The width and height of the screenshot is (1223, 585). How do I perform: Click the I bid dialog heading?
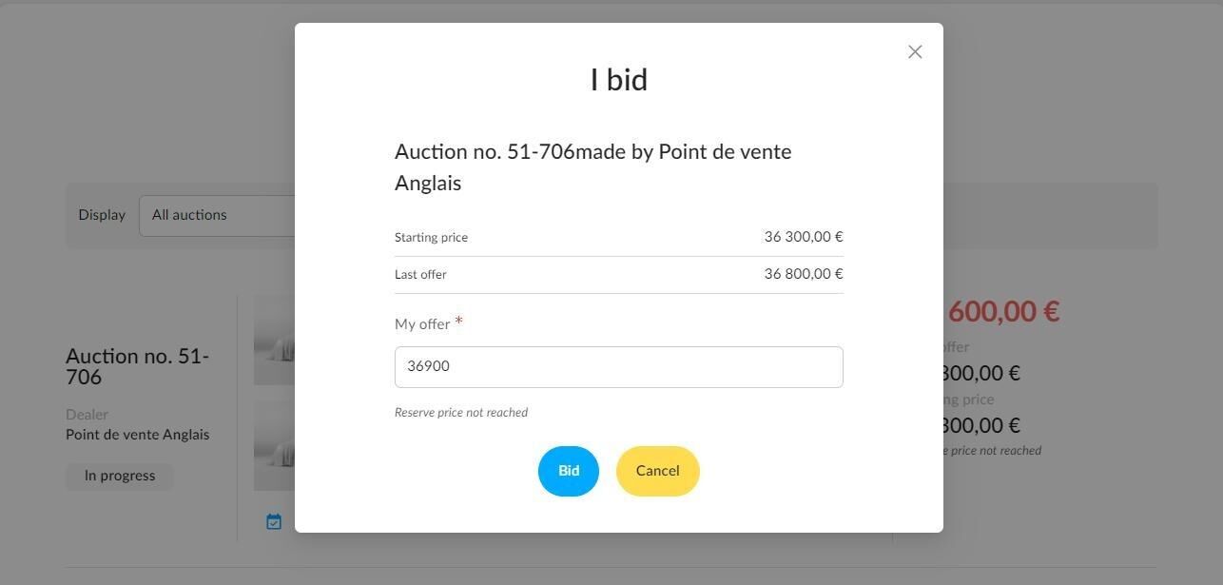[x=619, y=80]
